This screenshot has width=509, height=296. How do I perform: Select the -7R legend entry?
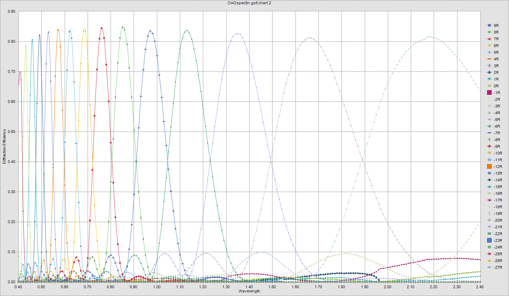pos(493,133)
